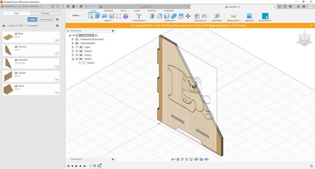Select the Revolve tool icon
315x169 pixels.
(x=105, y=16)
